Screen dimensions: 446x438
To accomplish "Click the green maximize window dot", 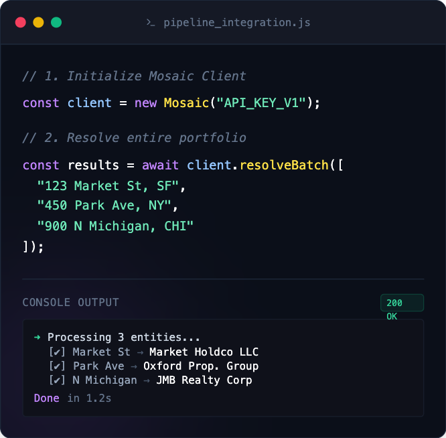I will 56,23.
